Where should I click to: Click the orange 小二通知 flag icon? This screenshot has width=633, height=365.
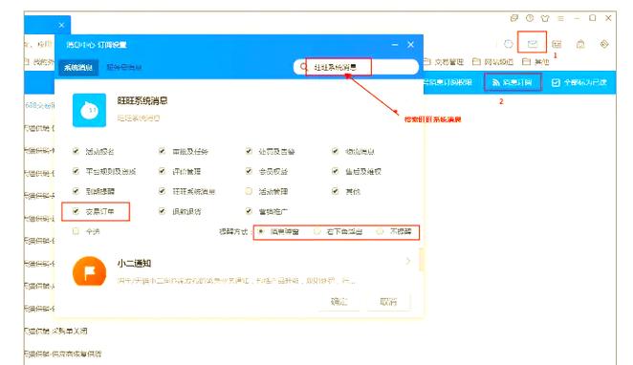point(89,272)
